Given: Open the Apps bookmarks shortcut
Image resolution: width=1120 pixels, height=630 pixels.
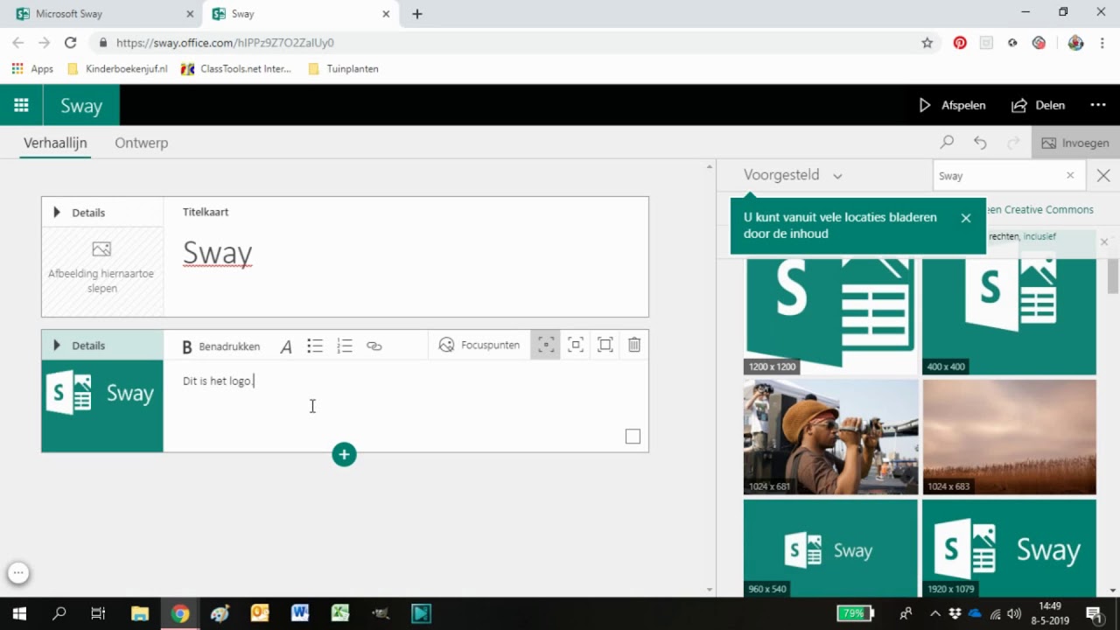Looking at the screenshot, I should click(x=32, y=68).
